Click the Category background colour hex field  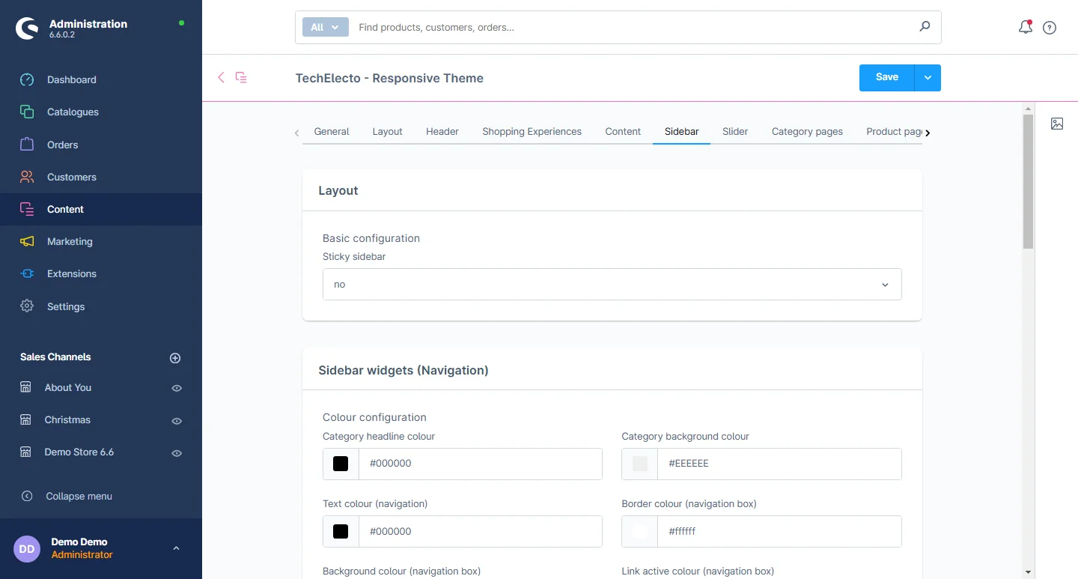779,464
